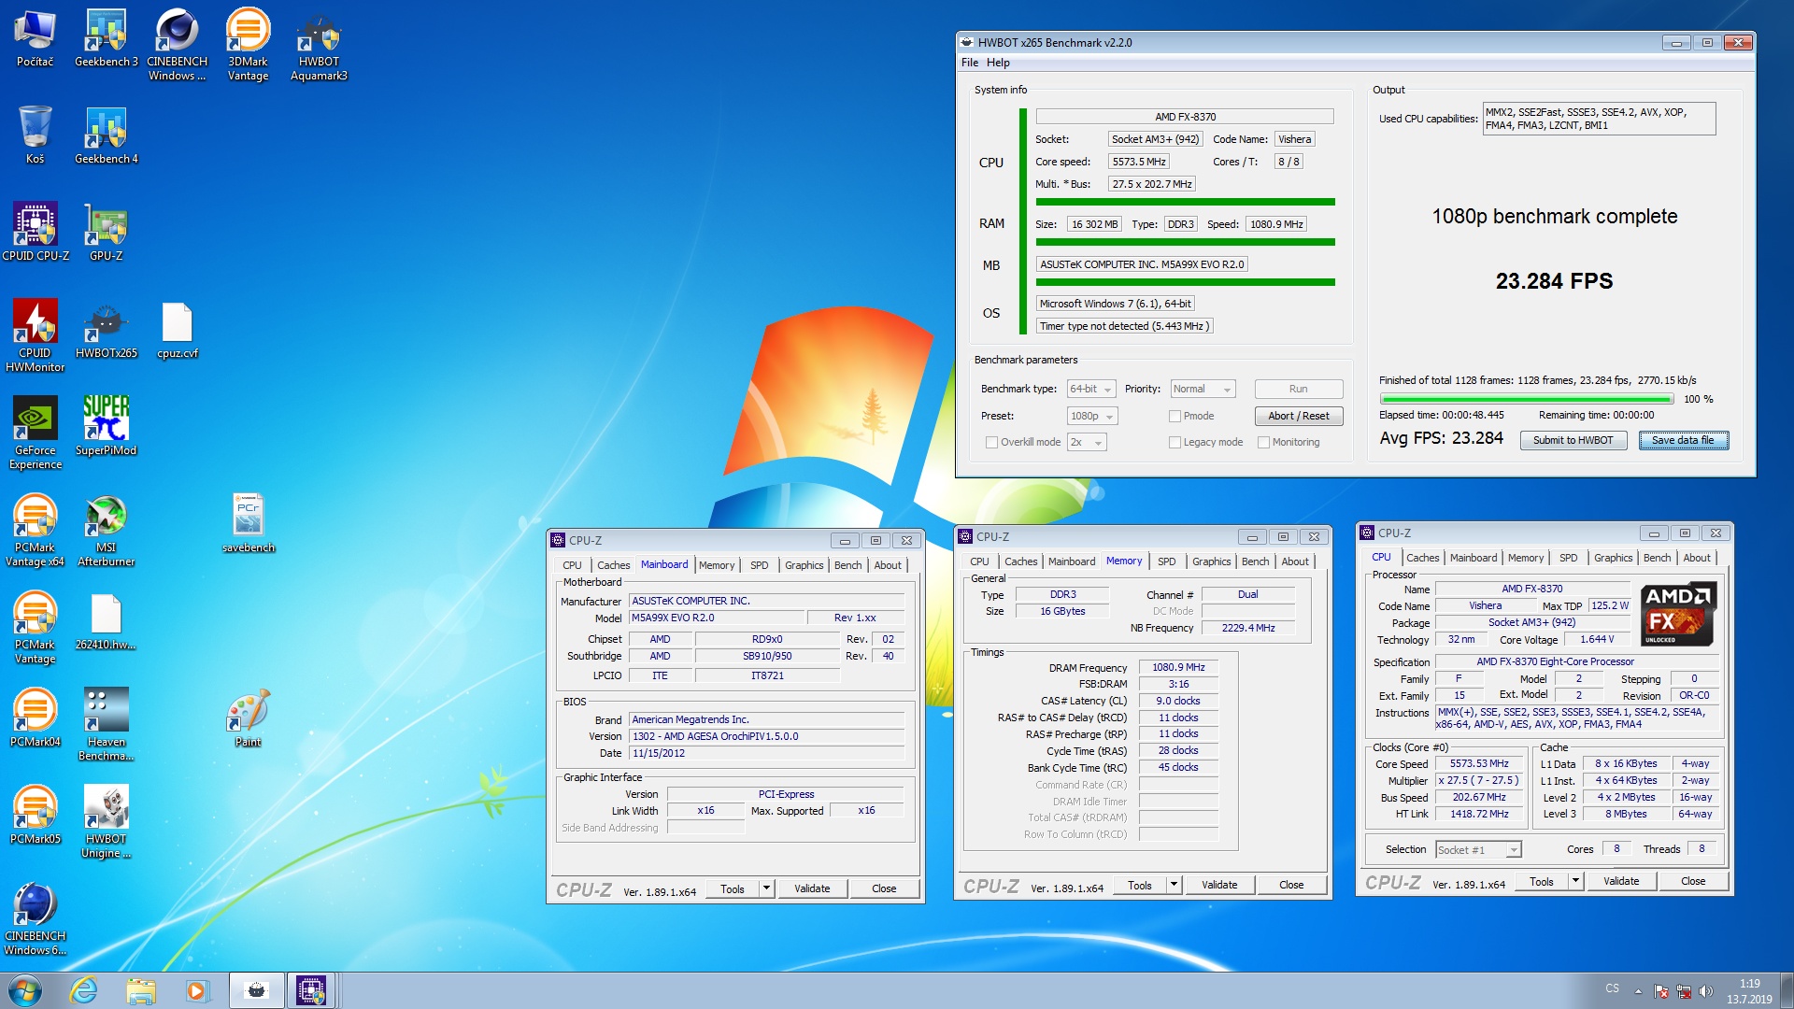Select the cpuz.cvf file icon
This screenshot has height=1009, width=1794.
177,329
